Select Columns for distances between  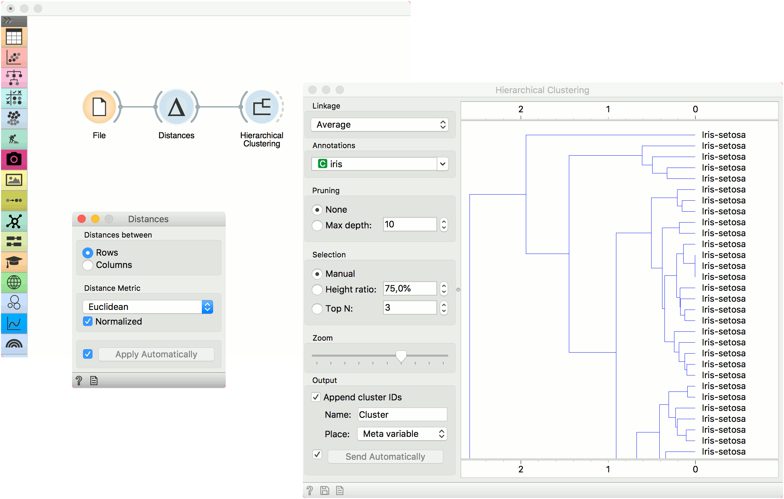click(88, 265)
